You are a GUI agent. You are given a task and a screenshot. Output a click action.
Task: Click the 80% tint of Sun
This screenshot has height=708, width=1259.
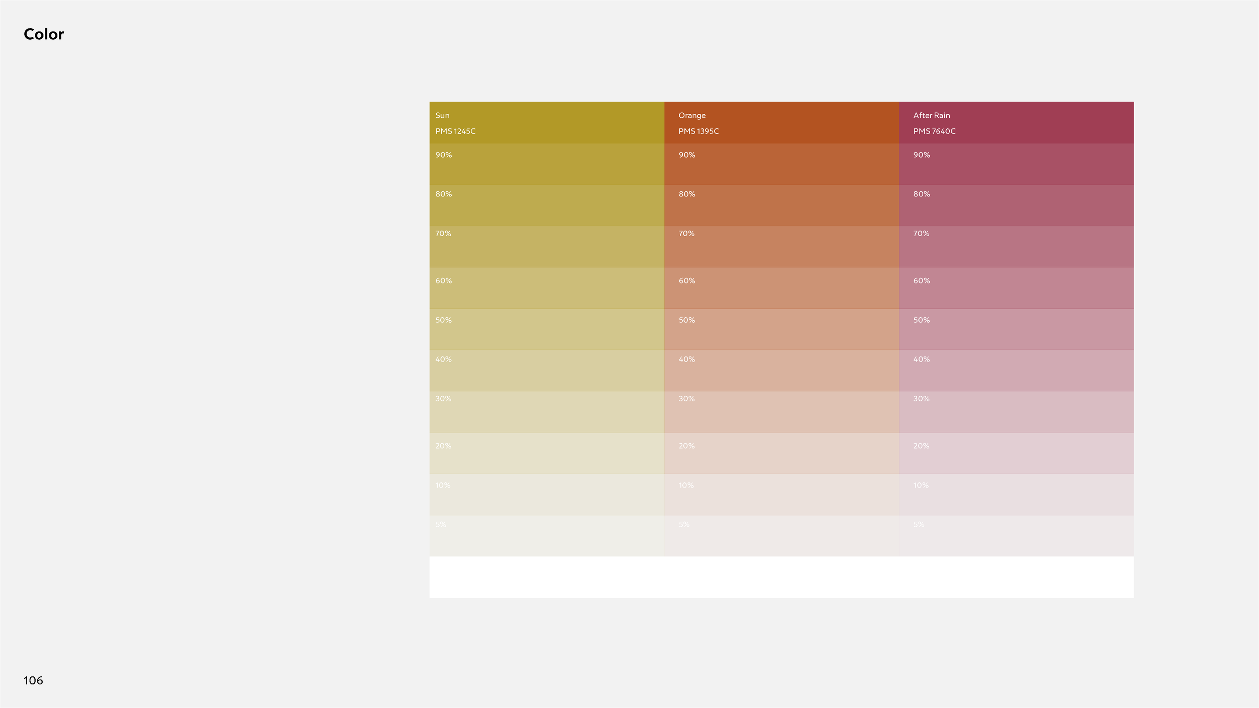(546, 204)
